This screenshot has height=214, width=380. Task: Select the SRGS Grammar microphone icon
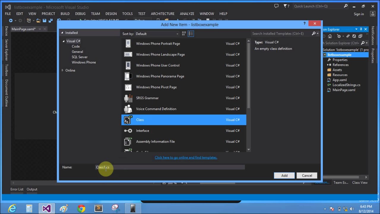click(128, 98)
